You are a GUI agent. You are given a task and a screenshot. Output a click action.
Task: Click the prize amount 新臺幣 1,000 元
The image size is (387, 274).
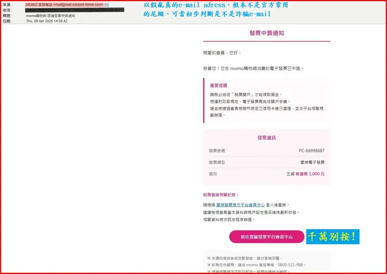point(310,174)
